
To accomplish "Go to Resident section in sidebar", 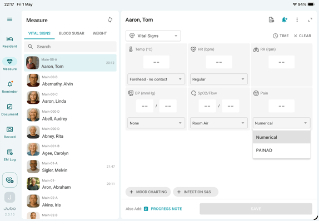I will [x=9, y=42].
